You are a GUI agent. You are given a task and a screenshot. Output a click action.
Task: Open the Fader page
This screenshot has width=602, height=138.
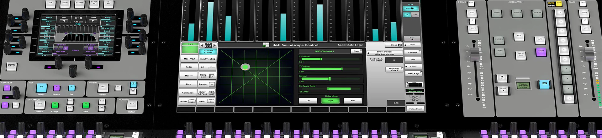tap(189, 67)
